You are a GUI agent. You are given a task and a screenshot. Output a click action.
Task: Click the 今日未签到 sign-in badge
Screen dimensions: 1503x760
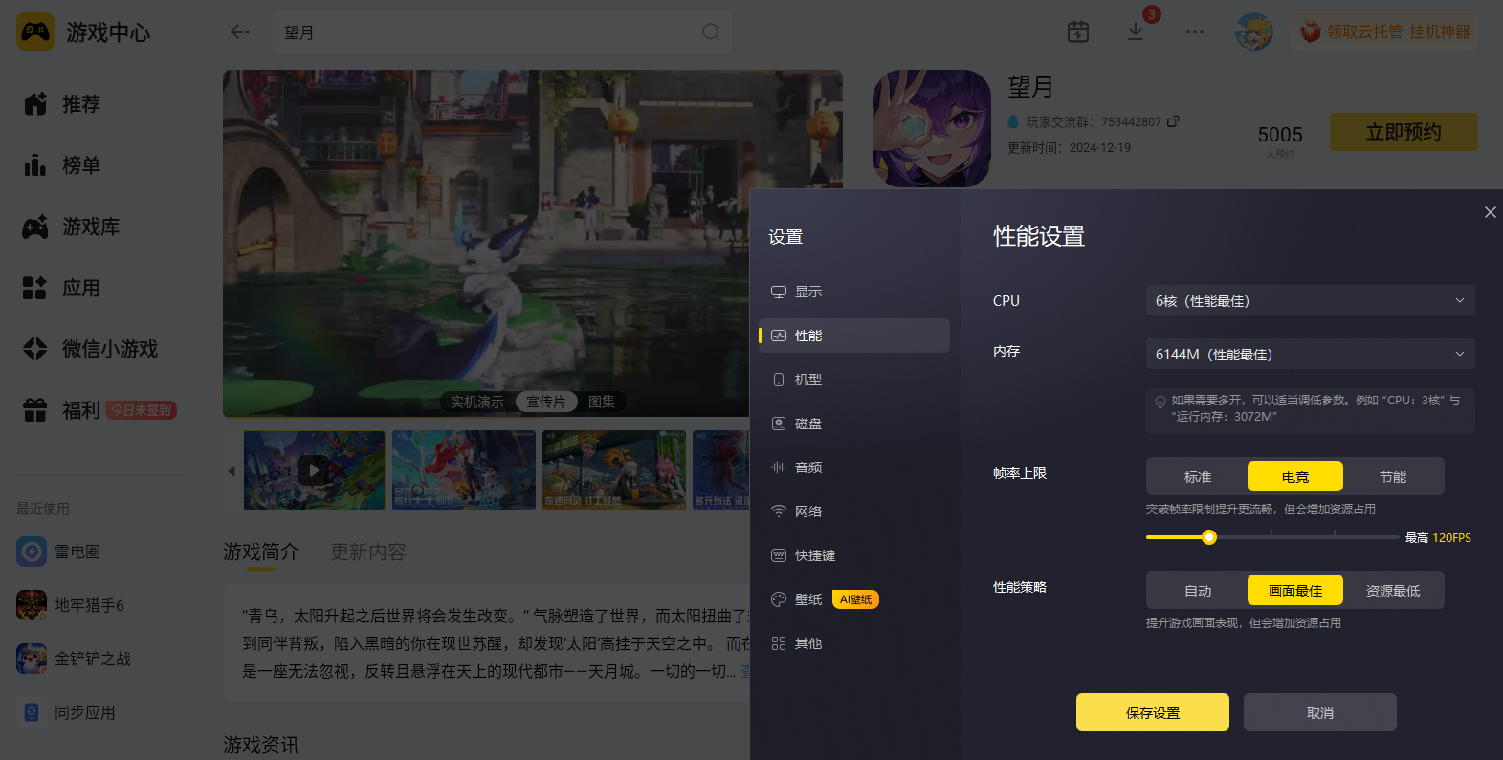pos(141,410)
